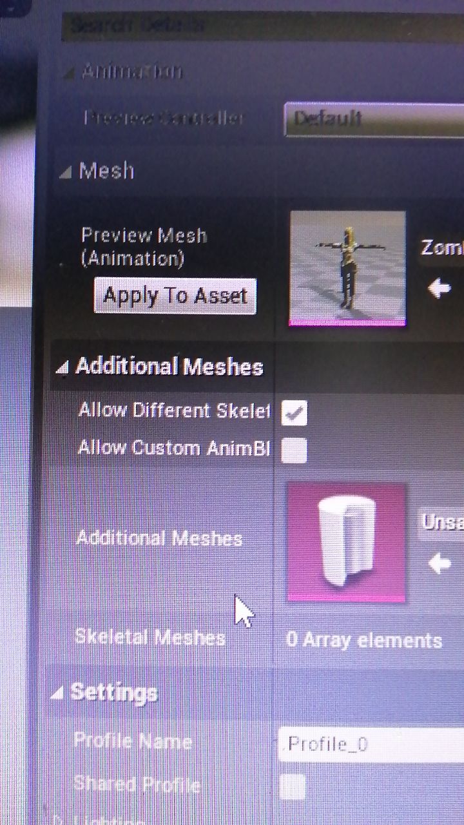464x825 pixels.
Task: Open the Preview Controller Default dropdown
Action: tap(374, 119)
